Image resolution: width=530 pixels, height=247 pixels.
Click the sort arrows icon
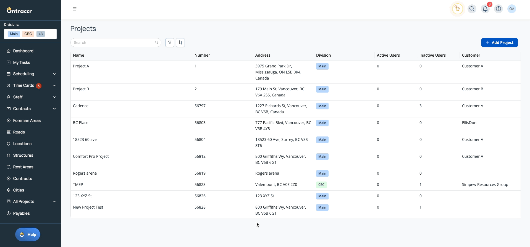(180, 43)
